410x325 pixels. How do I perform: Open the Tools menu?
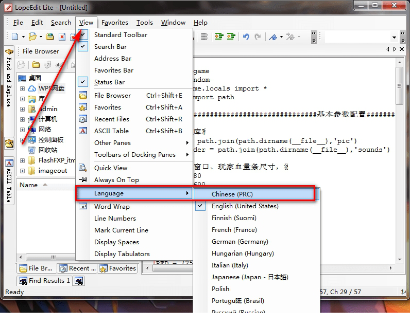coord(144,23)
